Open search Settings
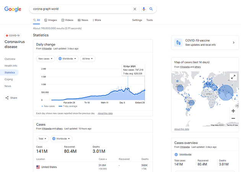 137,20
